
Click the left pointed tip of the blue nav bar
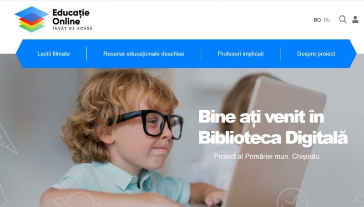19,54
